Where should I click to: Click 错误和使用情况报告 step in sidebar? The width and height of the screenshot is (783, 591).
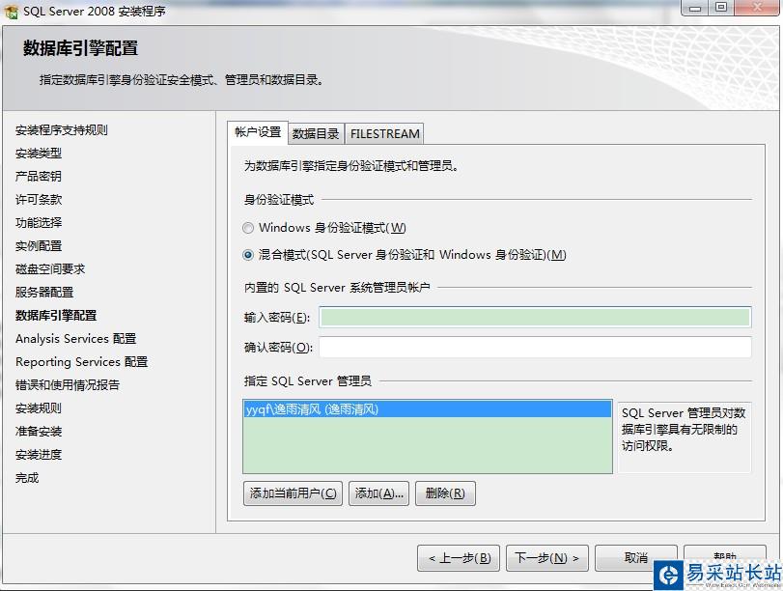[68, 385]
